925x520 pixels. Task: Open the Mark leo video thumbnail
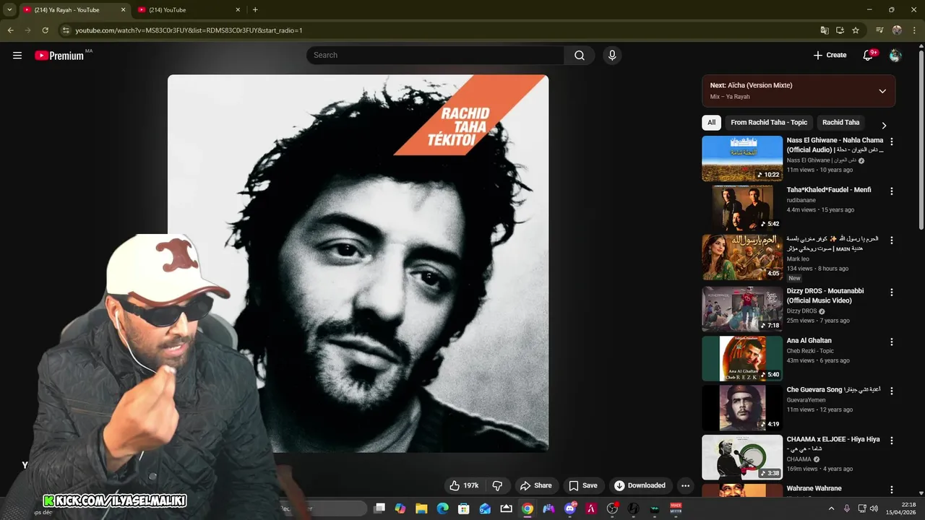pyautogui.click(x=742, y=258)
